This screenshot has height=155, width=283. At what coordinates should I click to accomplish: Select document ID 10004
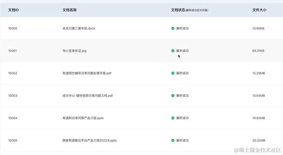(x=13, y=118)
